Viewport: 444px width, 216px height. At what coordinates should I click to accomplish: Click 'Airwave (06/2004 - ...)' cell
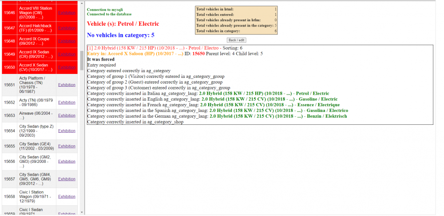point(36,116)
